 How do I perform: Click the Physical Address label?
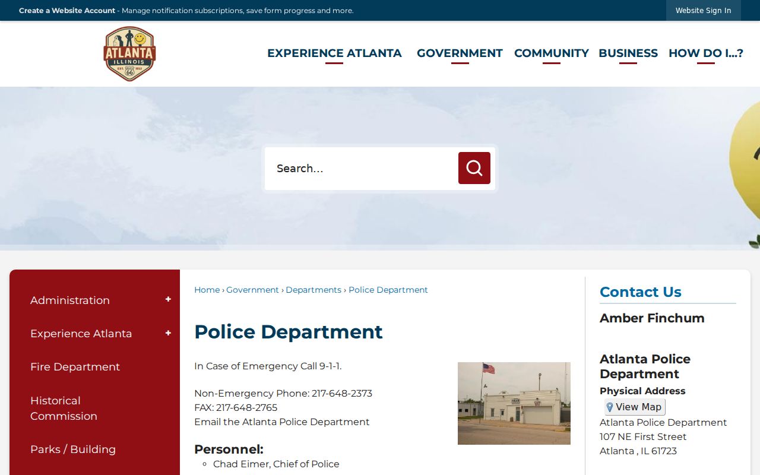point(642,391)
